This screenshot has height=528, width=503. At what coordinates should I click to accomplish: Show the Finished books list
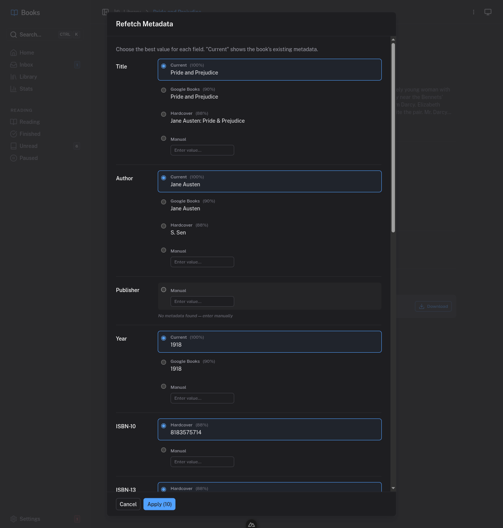tap(29, 134)
